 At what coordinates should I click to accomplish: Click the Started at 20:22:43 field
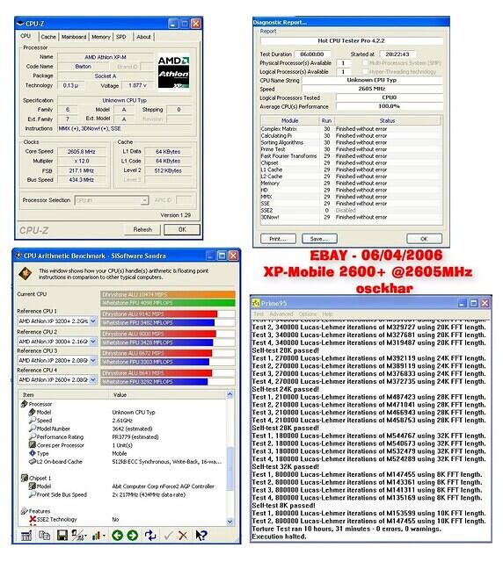click(x=397, y=54)
